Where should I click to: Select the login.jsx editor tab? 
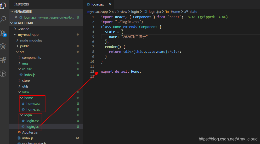point(99,4)
